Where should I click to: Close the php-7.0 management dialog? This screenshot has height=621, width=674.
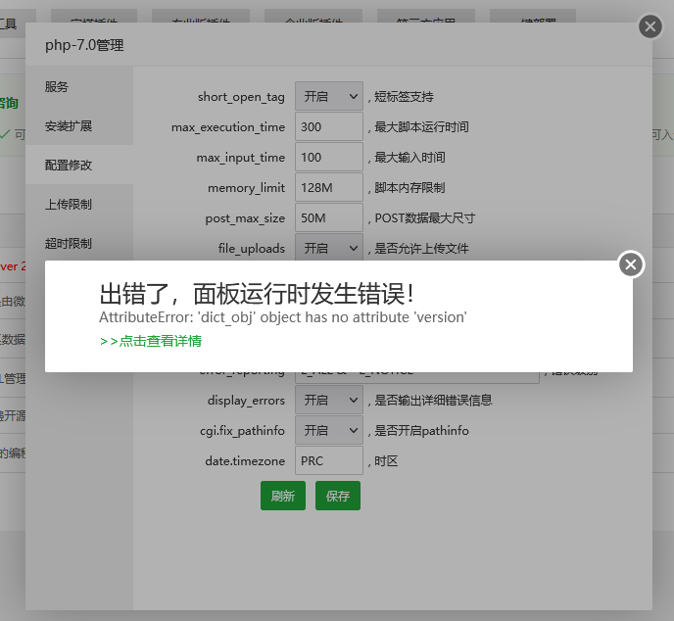pos(650,26)
